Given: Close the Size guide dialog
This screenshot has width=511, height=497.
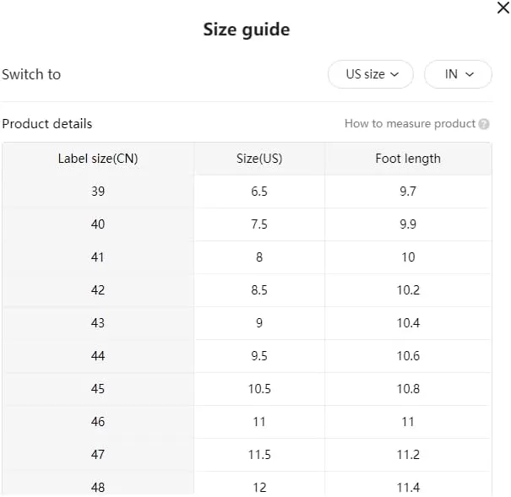Looking at the screenshot, I should (x=503, y=8).
